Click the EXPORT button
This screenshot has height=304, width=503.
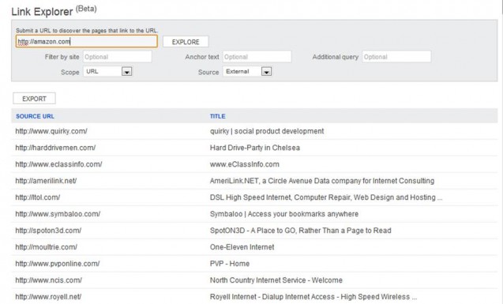(34, 99)
